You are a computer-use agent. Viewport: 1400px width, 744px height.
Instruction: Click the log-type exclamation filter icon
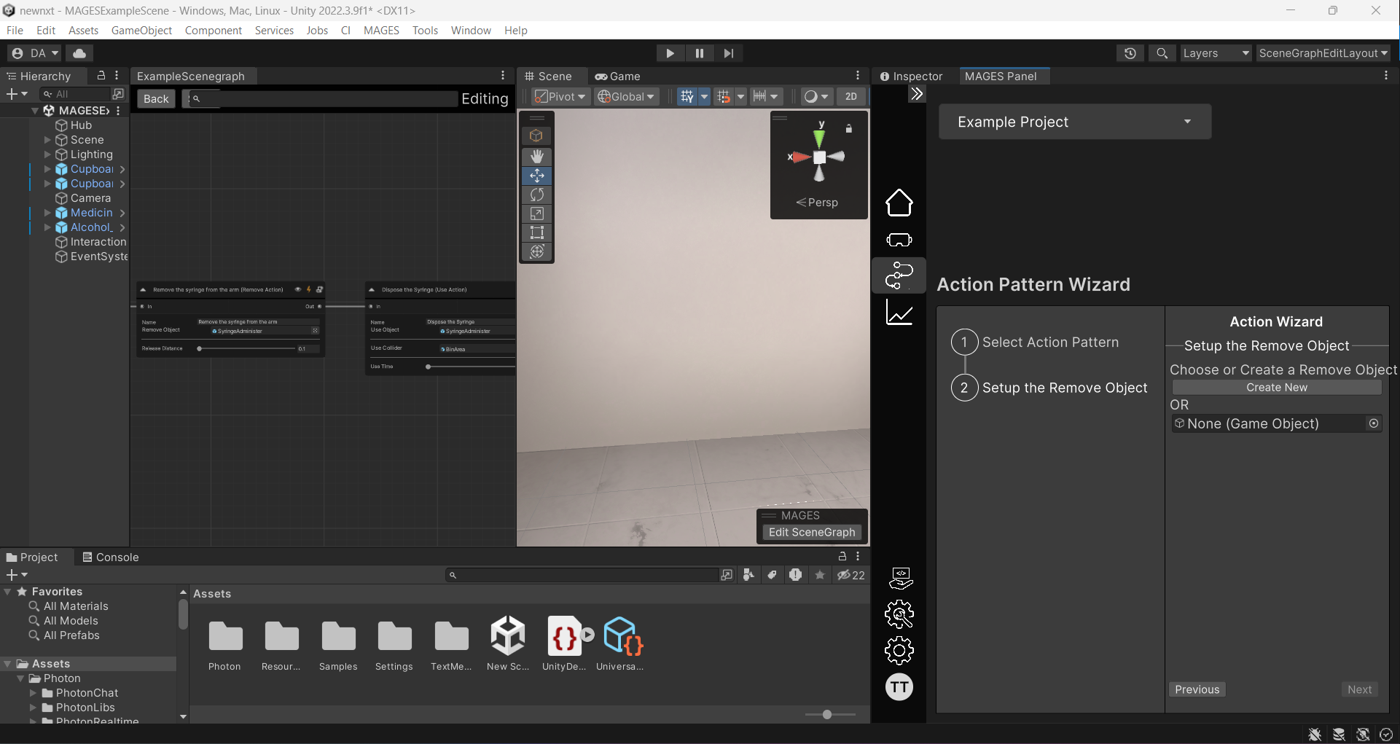(x=795, y=575)
